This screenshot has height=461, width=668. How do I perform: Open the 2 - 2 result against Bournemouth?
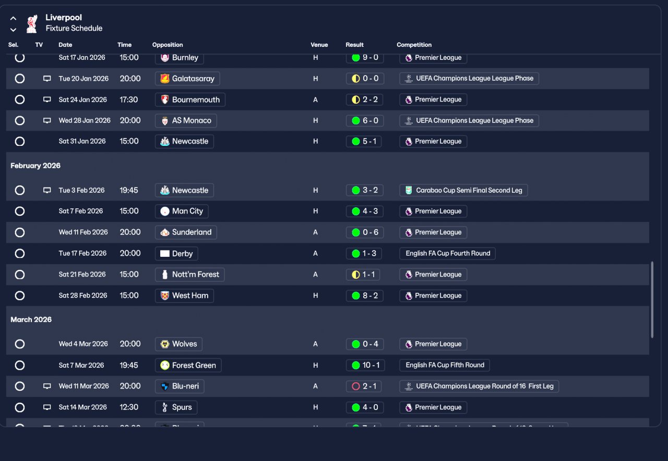pyautogui.click(x=365, y=99)
